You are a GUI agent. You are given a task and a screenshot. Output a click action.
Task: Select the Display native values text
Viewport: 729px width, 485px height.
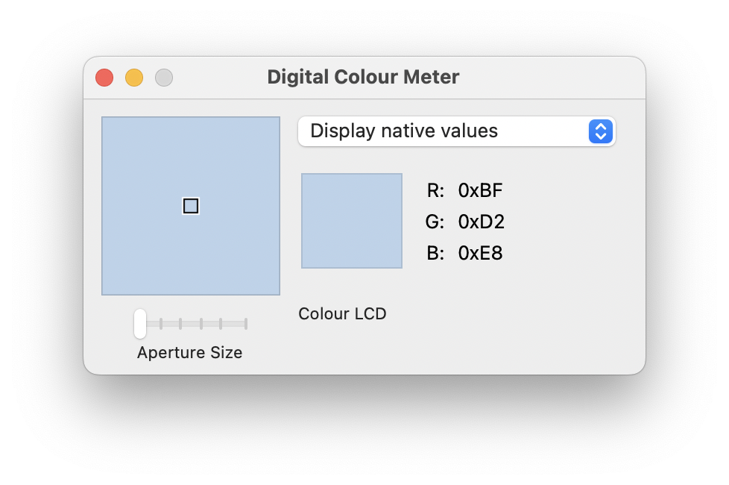(403, 131)
